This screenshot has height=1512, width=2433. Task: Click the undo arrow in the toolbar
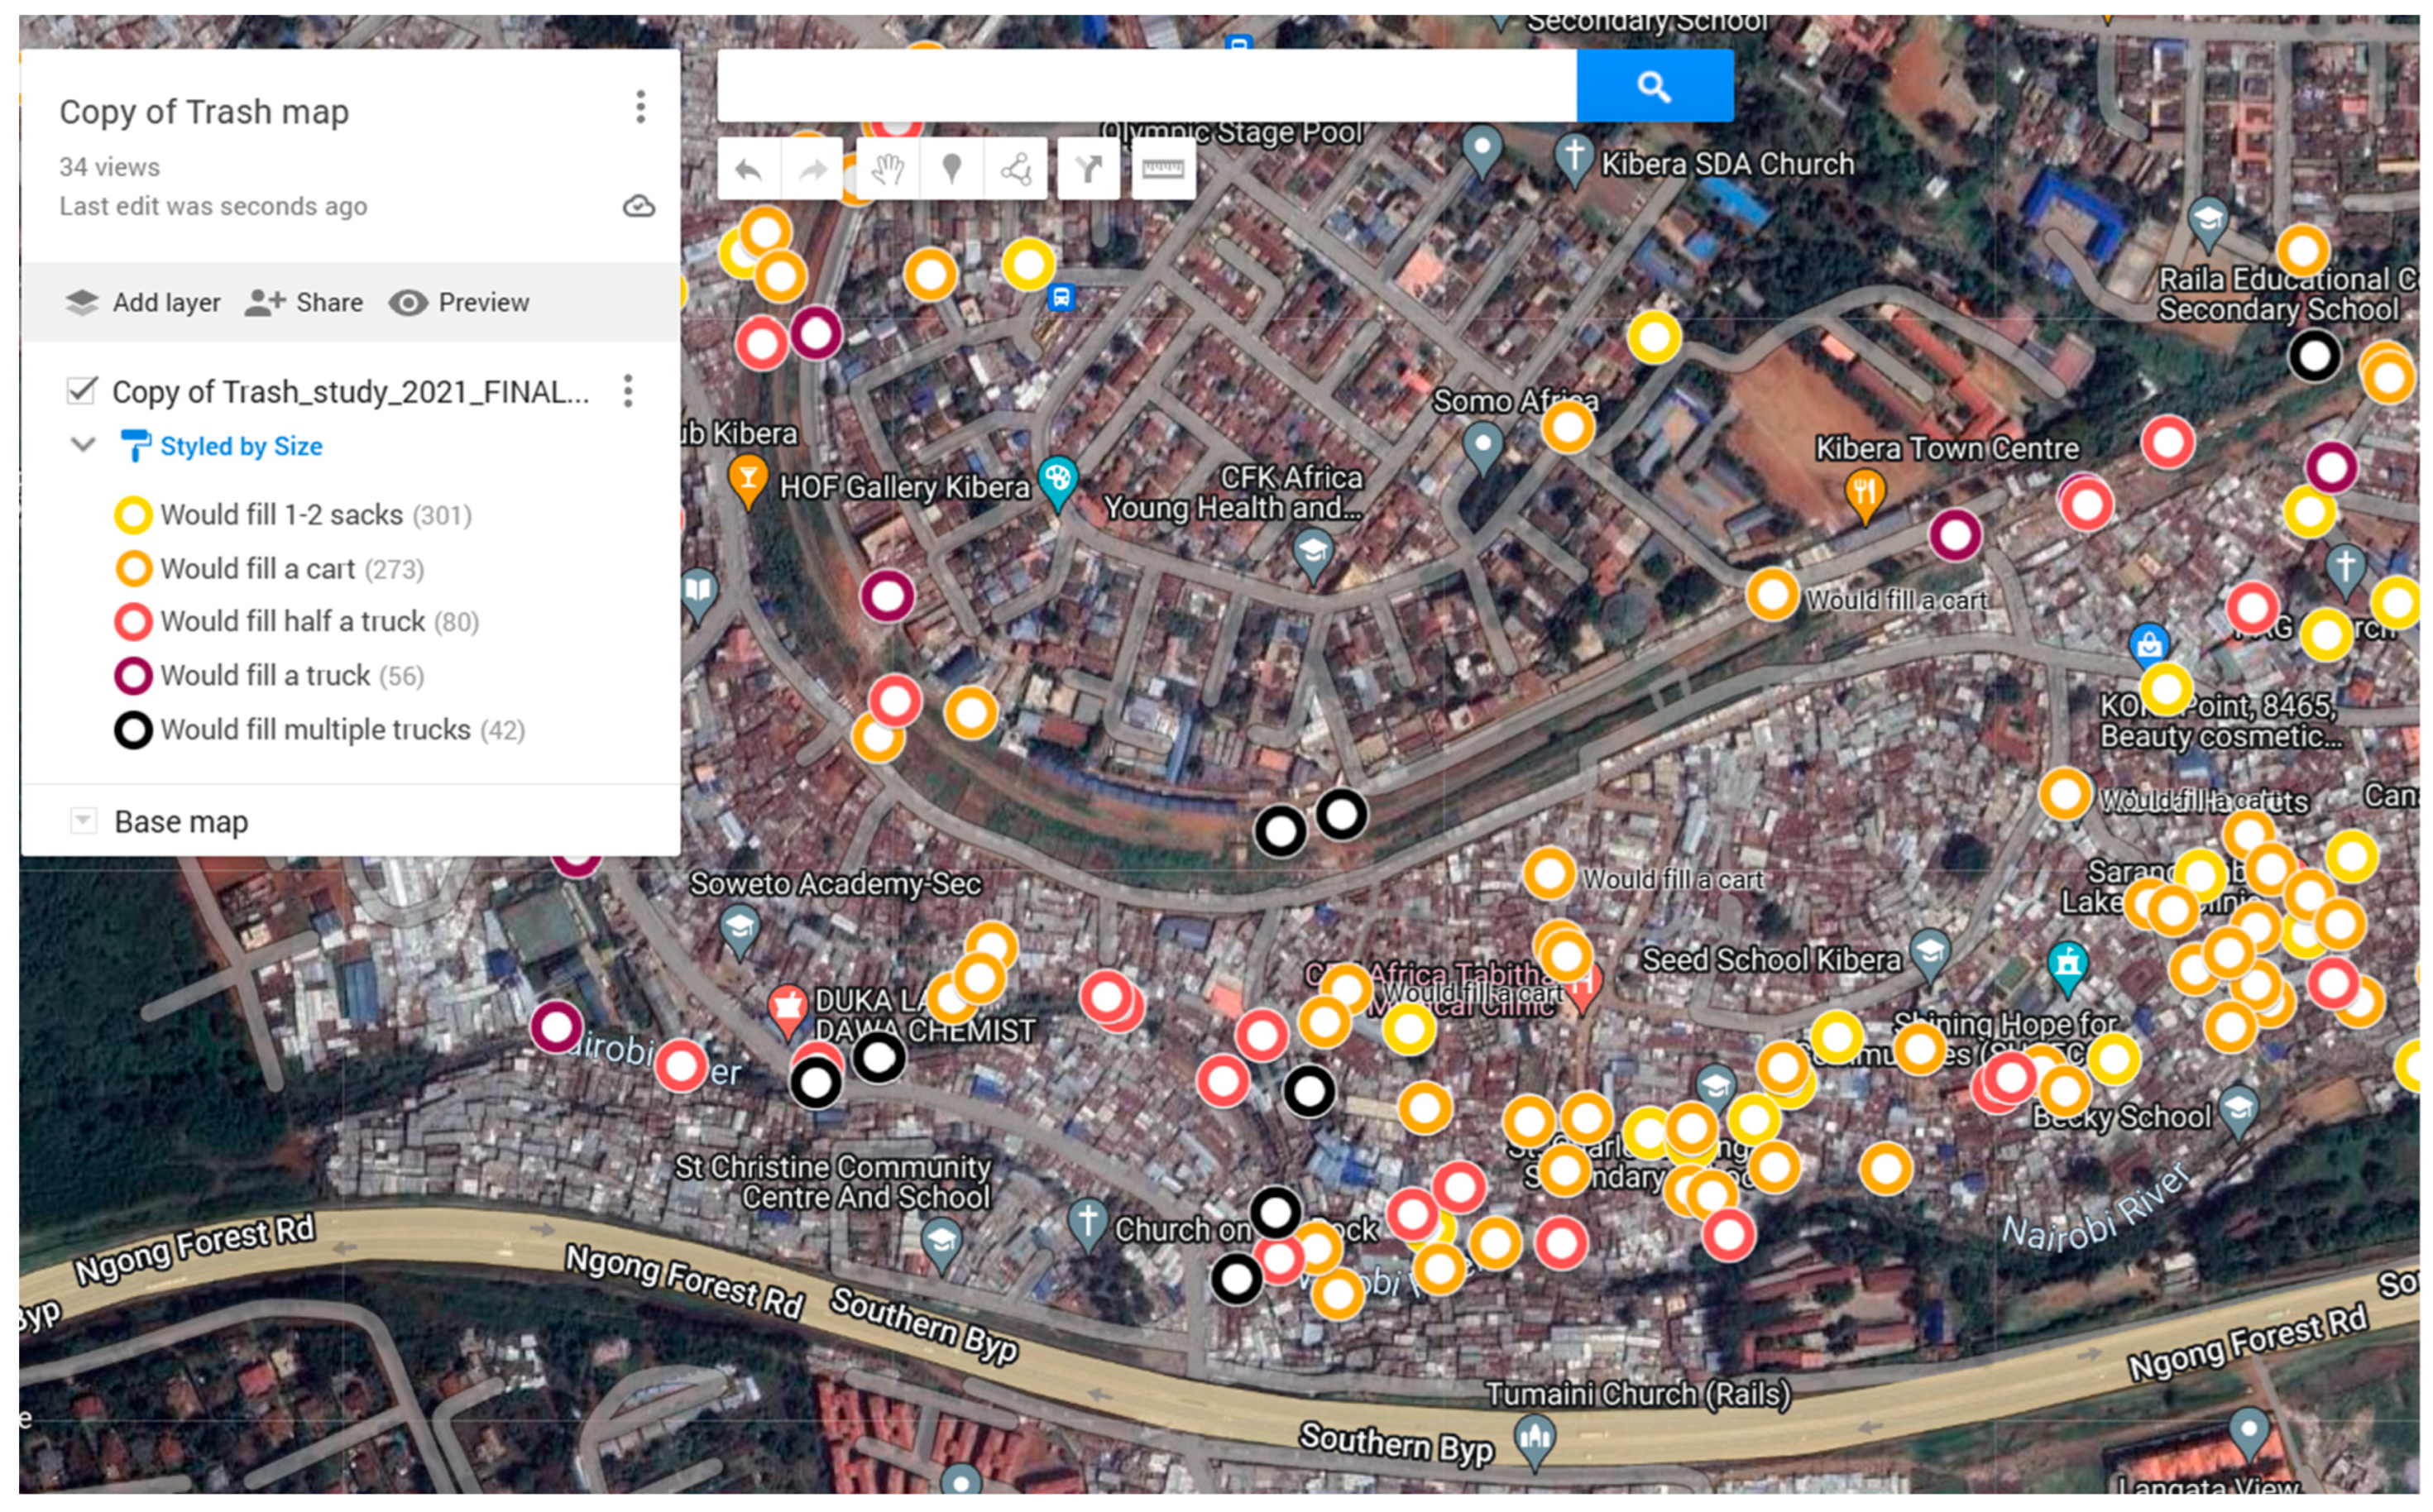coord(748,169)
